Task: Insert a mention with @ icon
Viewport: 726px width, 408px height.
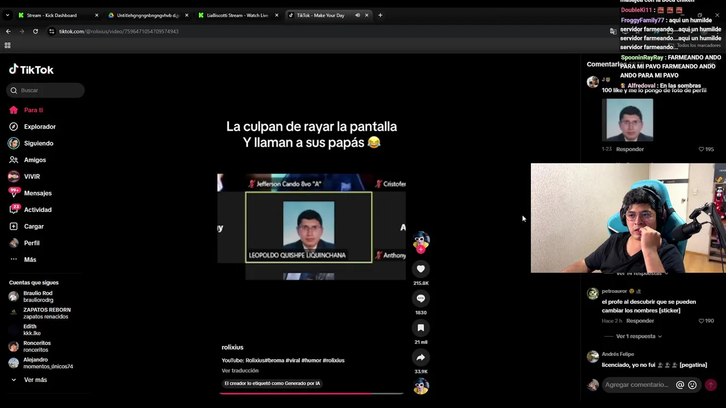Action: [680, 385]
